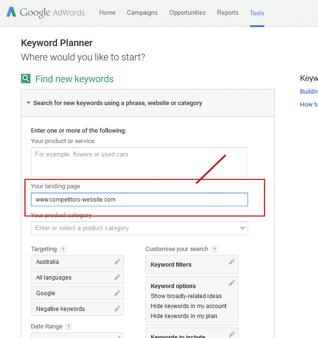This screenshot has width=318, height=338.
Task: Select the Google network targeting box
Action: coord(77,293)
